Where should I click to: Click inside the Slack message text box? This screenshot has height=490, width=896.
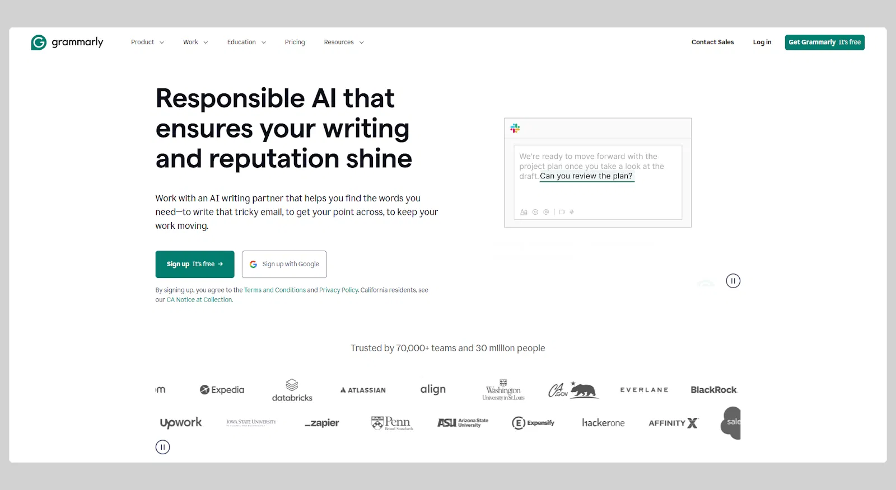pyautogui.click(x=598, y=182)
